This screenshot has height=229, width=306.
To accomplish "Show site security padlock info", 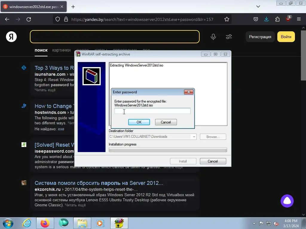I will (66, 19).
